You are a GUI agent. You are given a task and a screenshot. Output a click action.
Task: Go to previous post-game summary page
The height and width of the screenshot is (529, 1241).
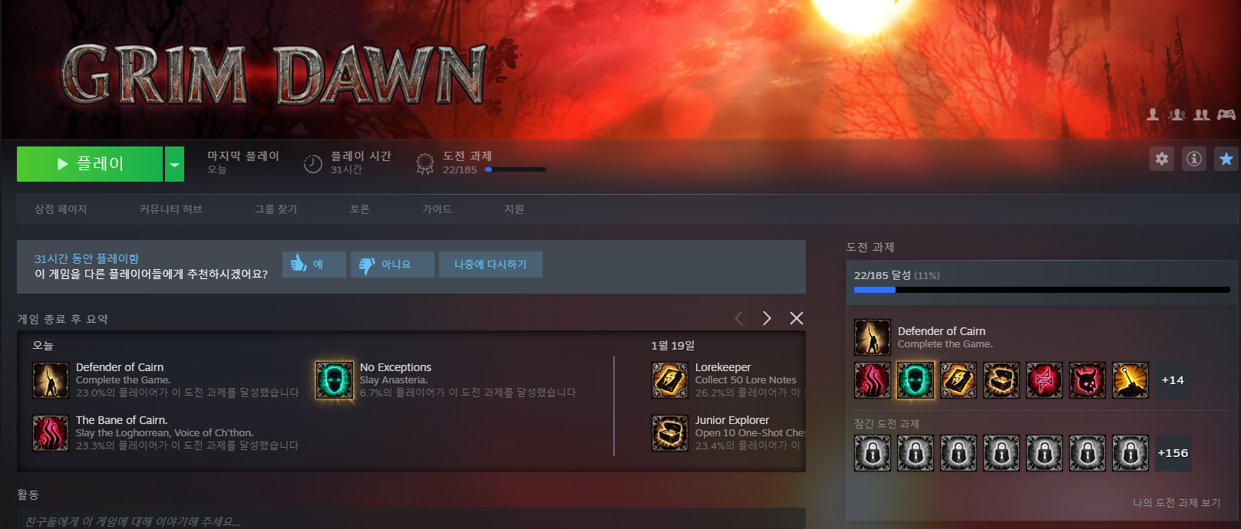[738, 318]
